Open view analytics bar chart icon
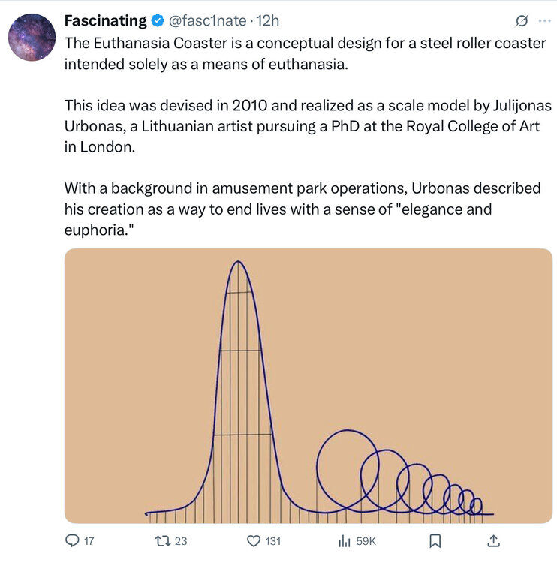Screen dimensions: 557x563 345,540
